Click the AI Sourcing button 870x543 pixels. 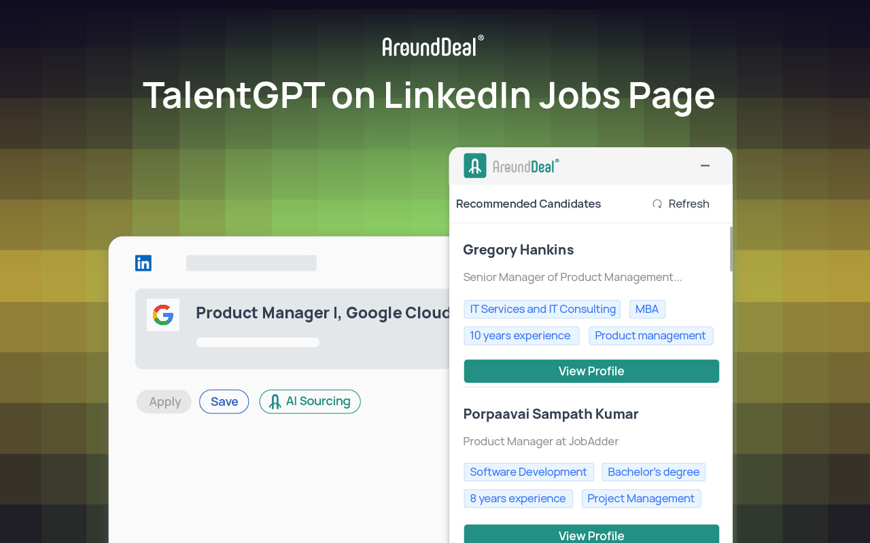tap(310, 402)
